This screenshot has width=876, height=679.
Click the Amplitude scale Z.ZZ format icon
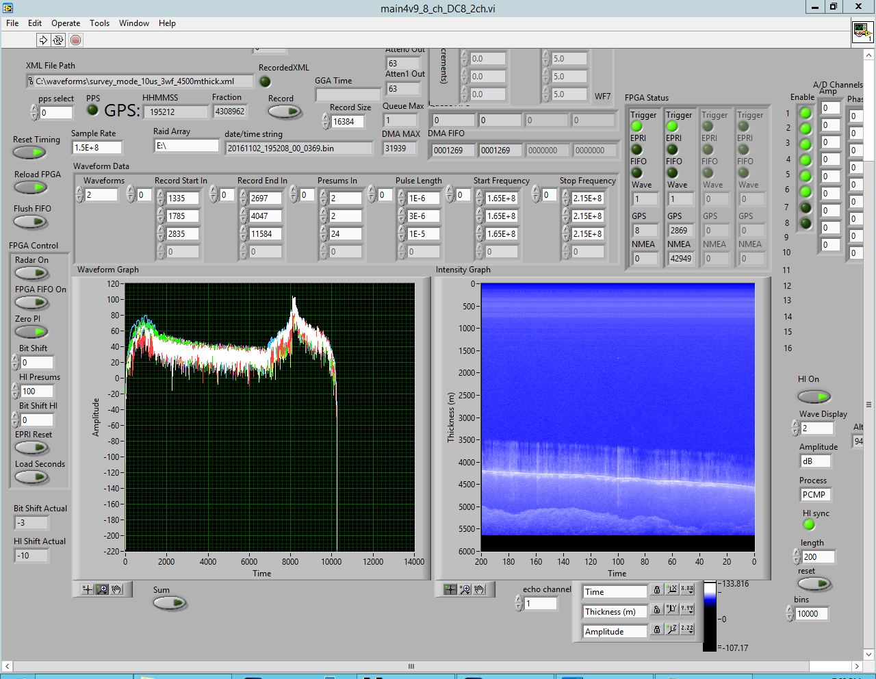[687, 629]
